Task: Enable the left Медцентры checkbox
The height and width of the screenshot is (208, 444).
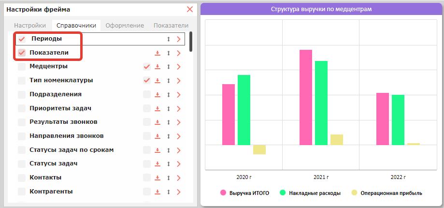Action: [x=22, y=67]
